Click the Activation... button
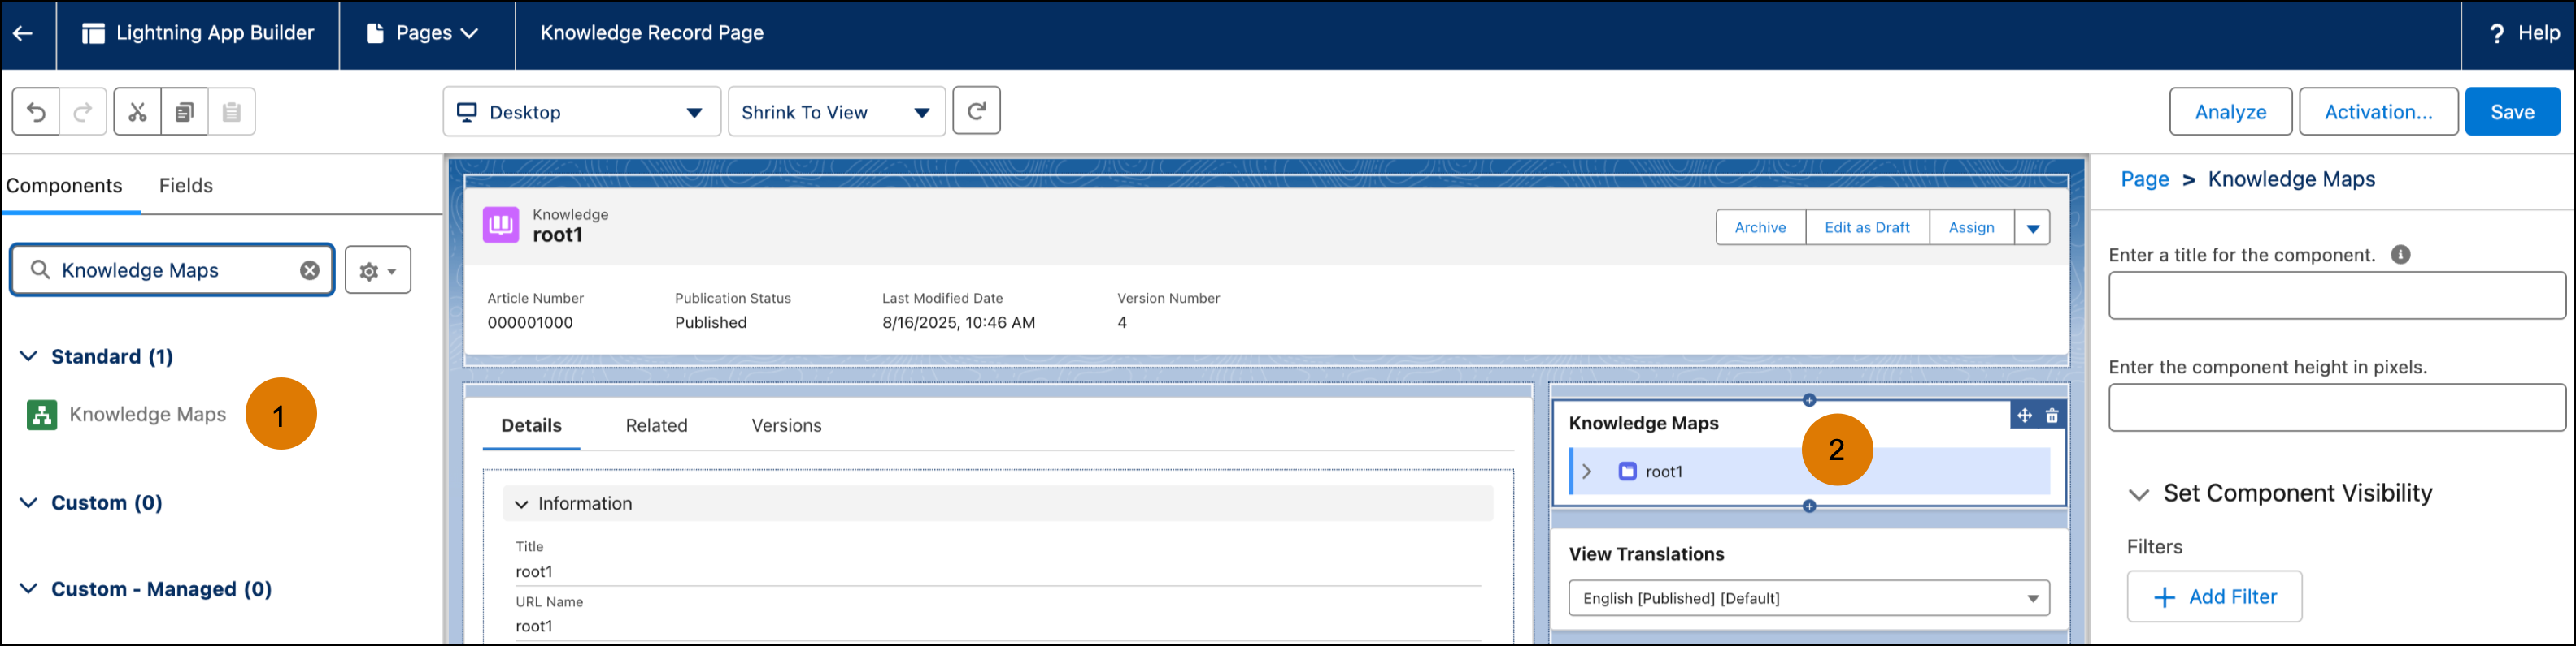Image resolution: width=2576 pixels, height=646 pixels. (x=2378, y=112)
